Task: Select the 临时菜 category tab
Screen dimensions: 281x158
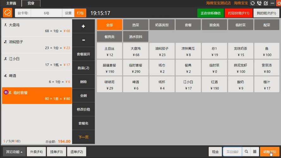Action: pos(241,25)
